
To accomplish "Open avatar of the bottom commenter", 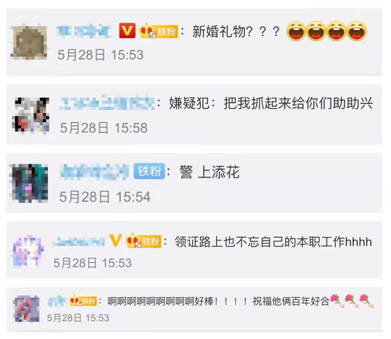I will tap(26, 309).
